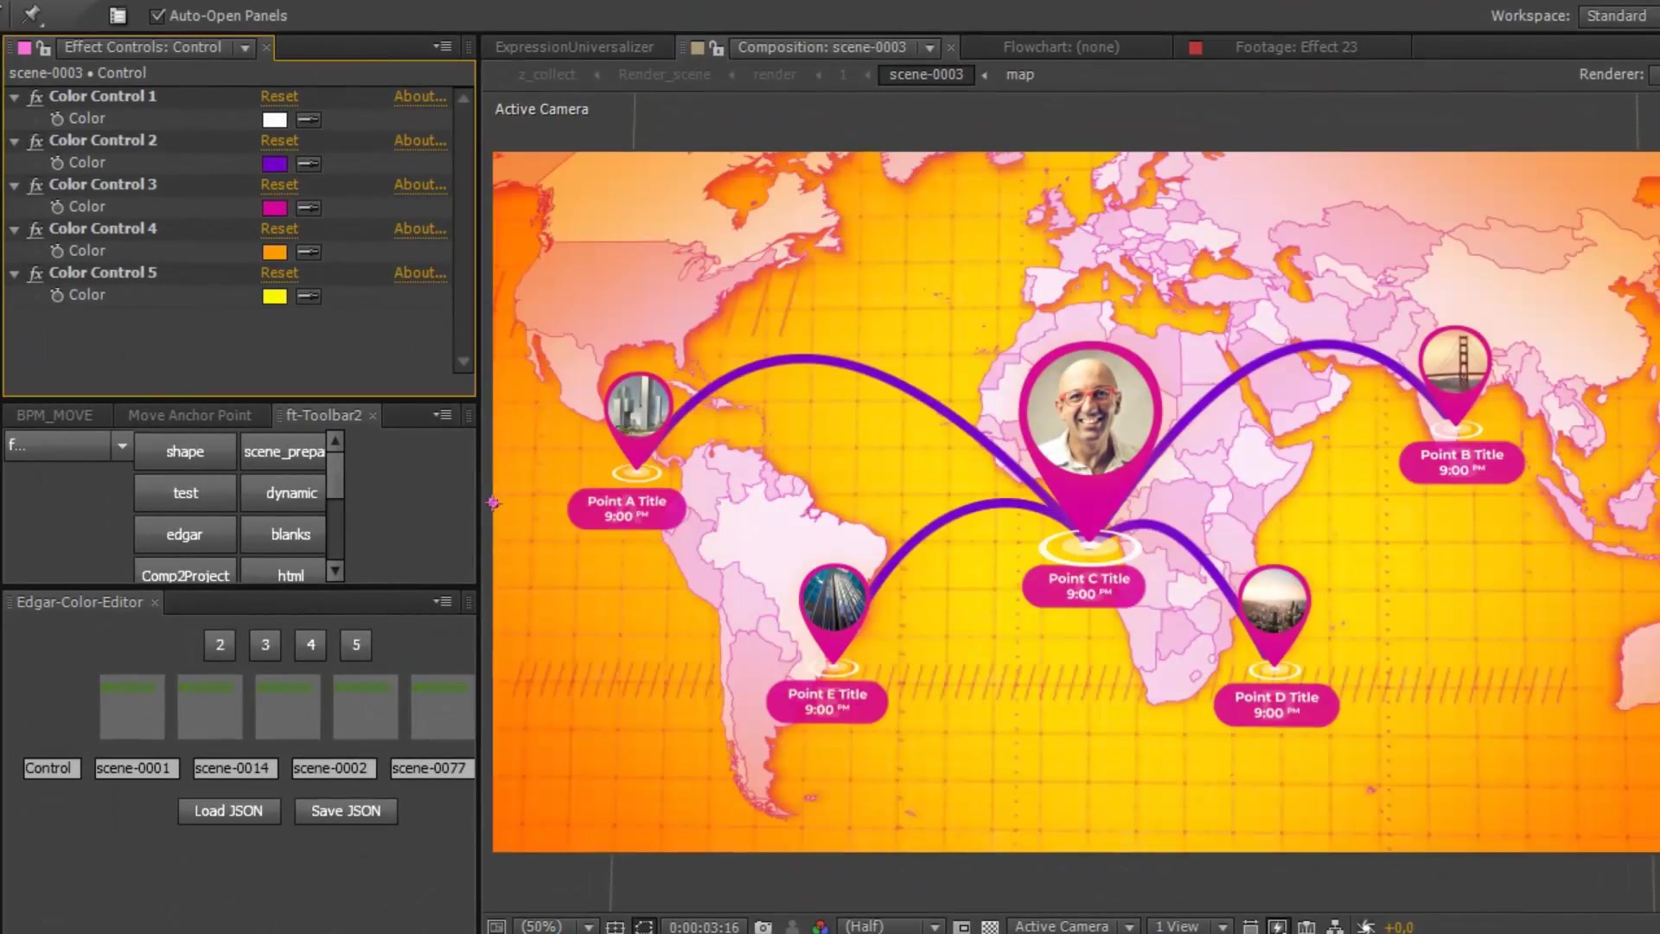The height and width of the screenshot is (934, 1660).
Task: Open the Flowchart panel
Action: point(1059,46)
